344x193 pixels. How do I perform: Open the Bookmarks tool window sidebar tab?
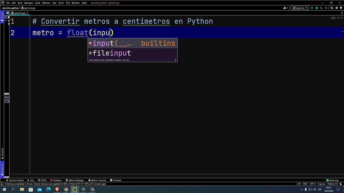click(x=2, y=169)
